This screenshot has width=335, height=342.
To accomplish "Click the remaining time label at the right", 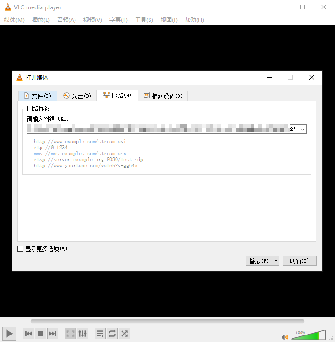I will [321, 321].
